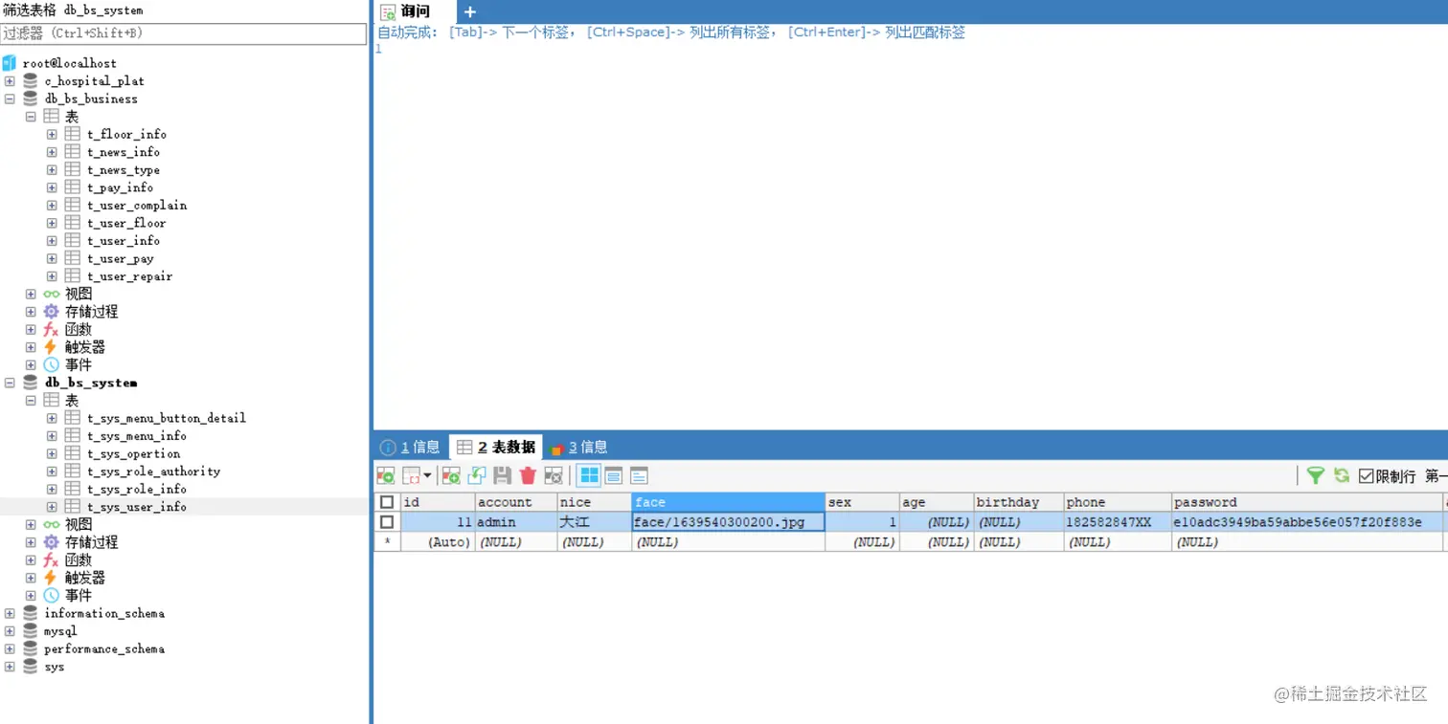Open the 2 表数据 tab

[496, 447]
